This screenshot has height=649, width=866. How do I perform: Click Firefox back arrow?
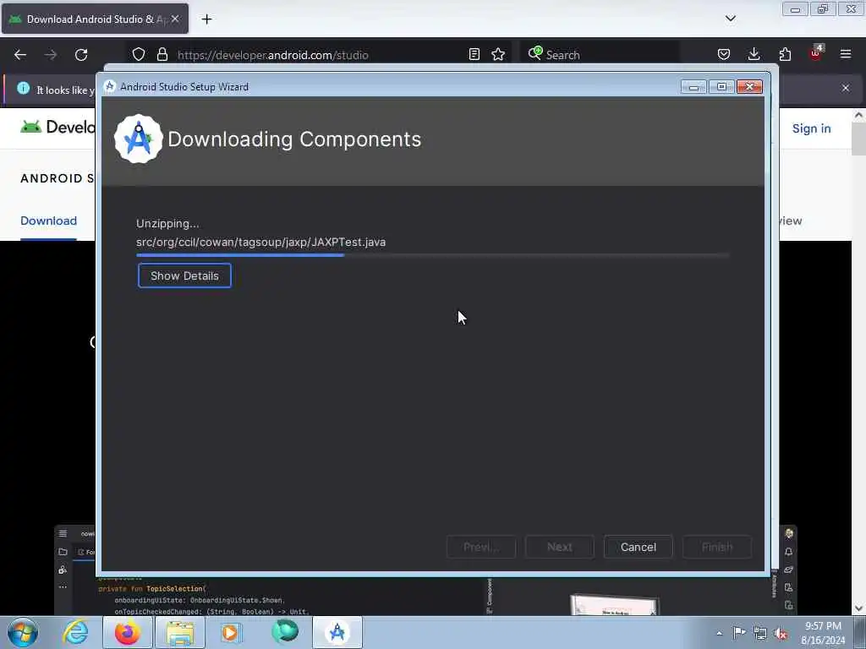[20, 55]
